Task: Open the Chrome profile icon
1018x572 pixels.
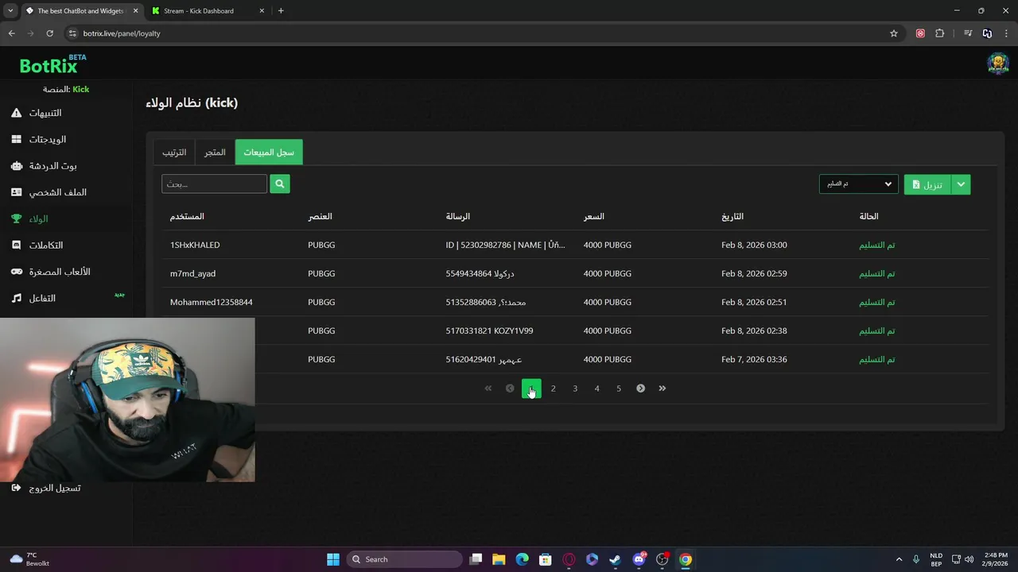Action: pos(987,33)
